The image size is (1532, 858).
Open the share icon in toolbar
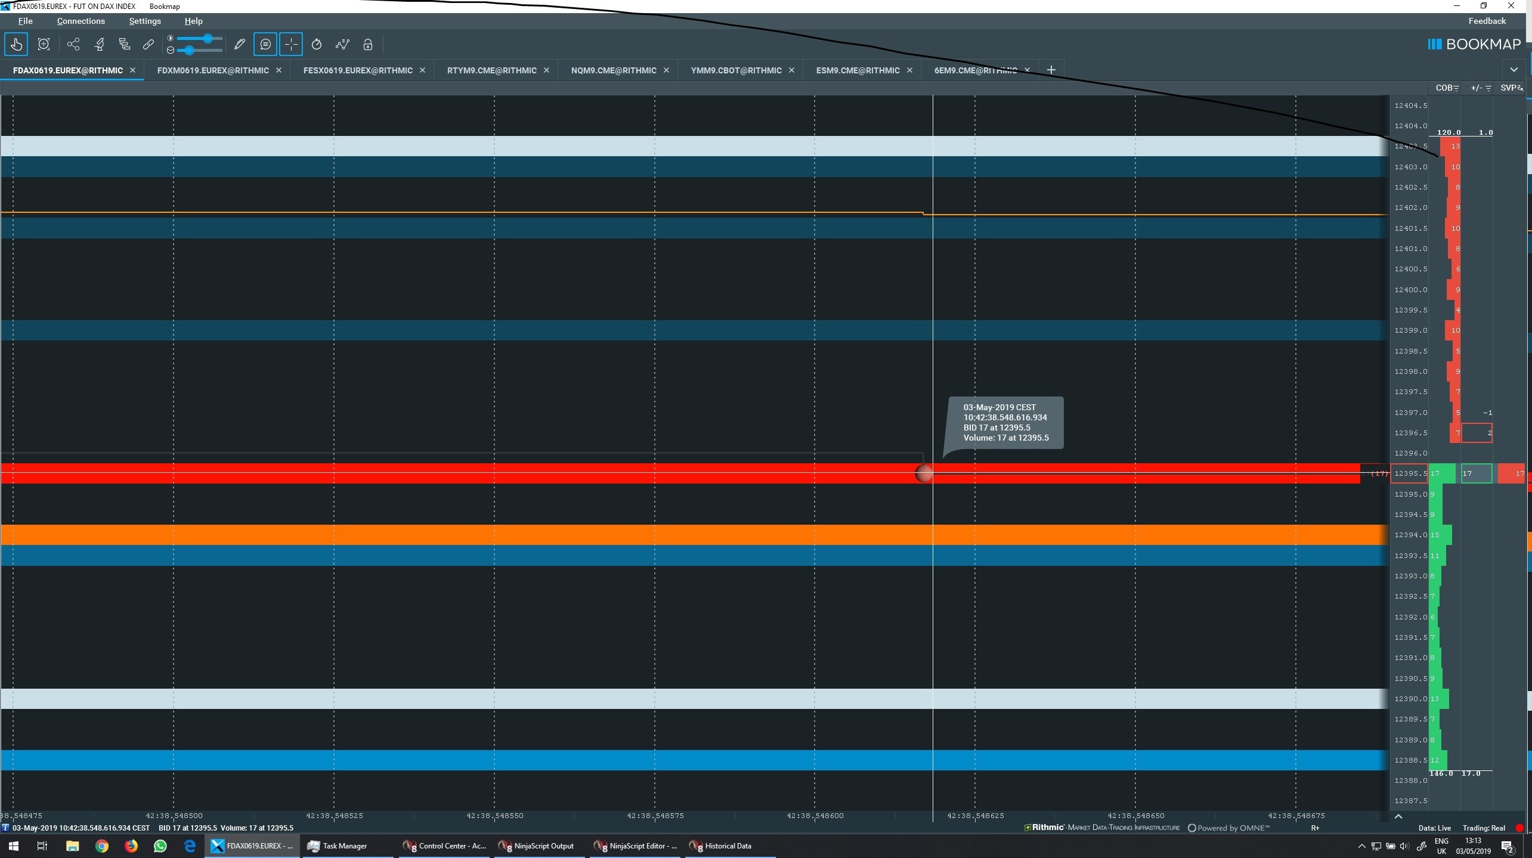(x=73, y=44)
